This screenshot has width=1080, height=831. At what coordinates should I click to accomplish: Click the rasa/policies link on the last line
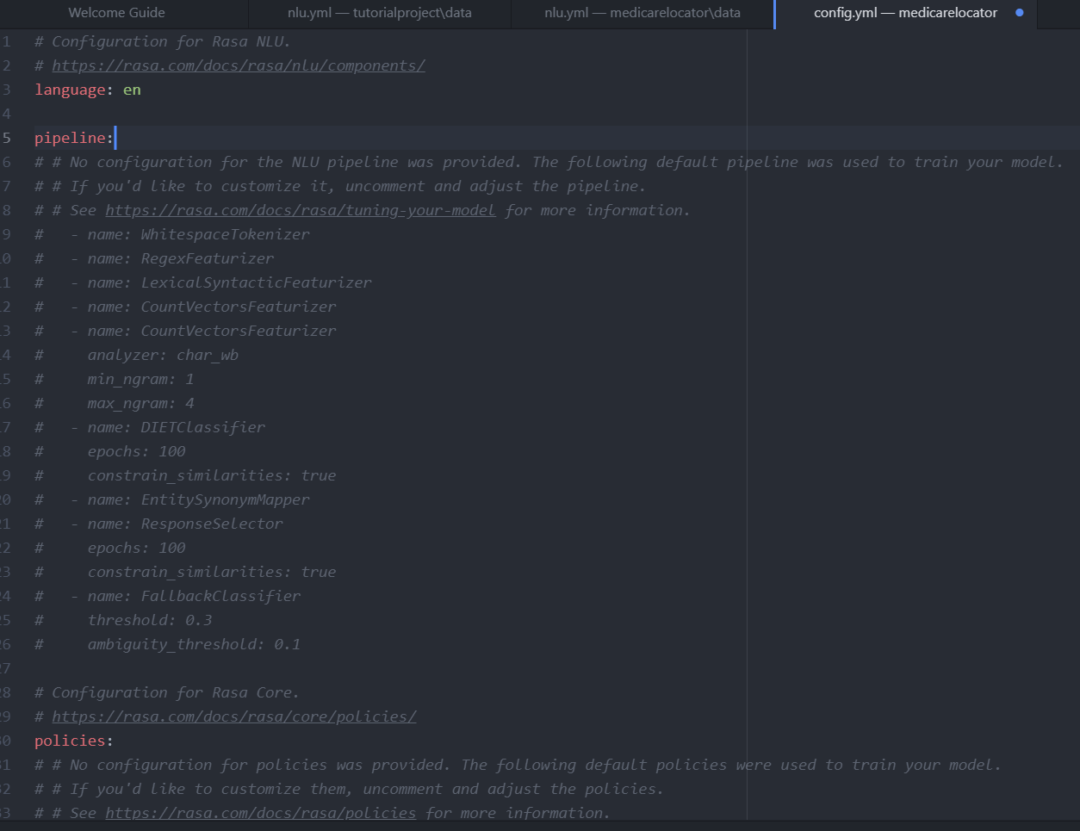click(260, 813)
